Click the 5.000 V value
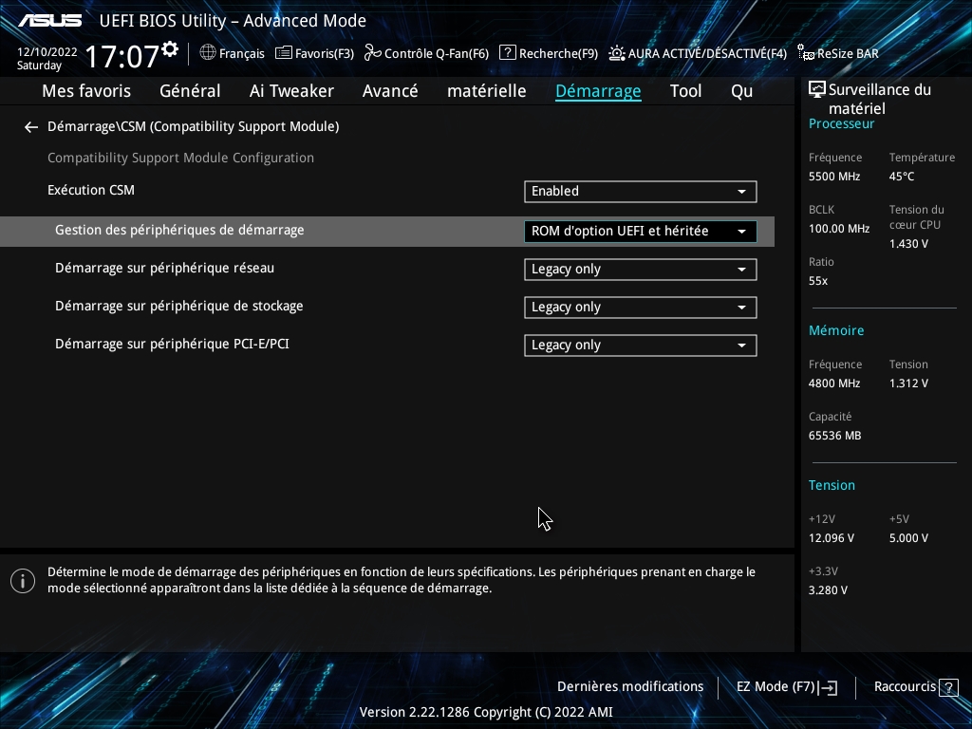 [908, 538]
